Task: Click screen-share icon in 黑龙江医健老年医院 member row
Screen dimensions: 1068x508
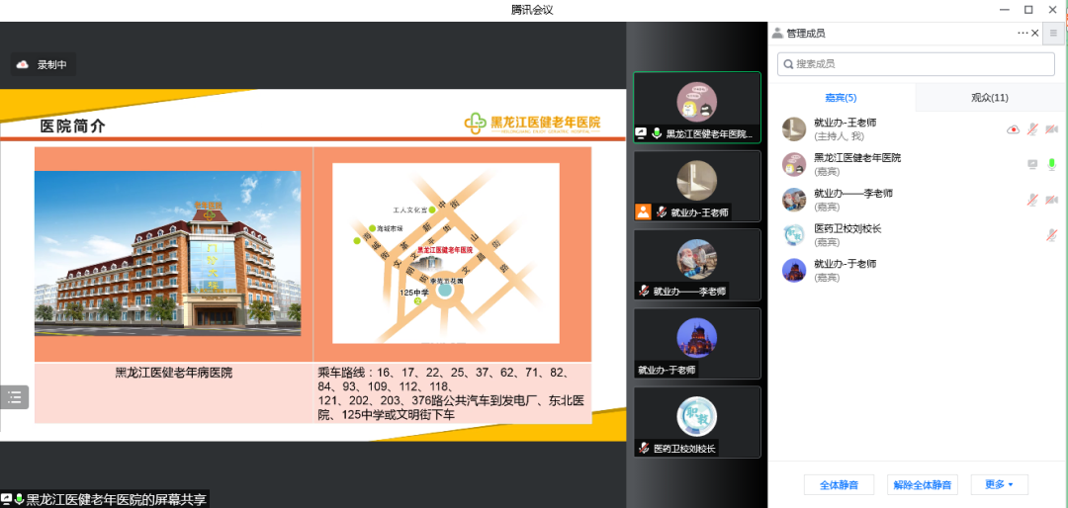Action: click(1032, 164)
